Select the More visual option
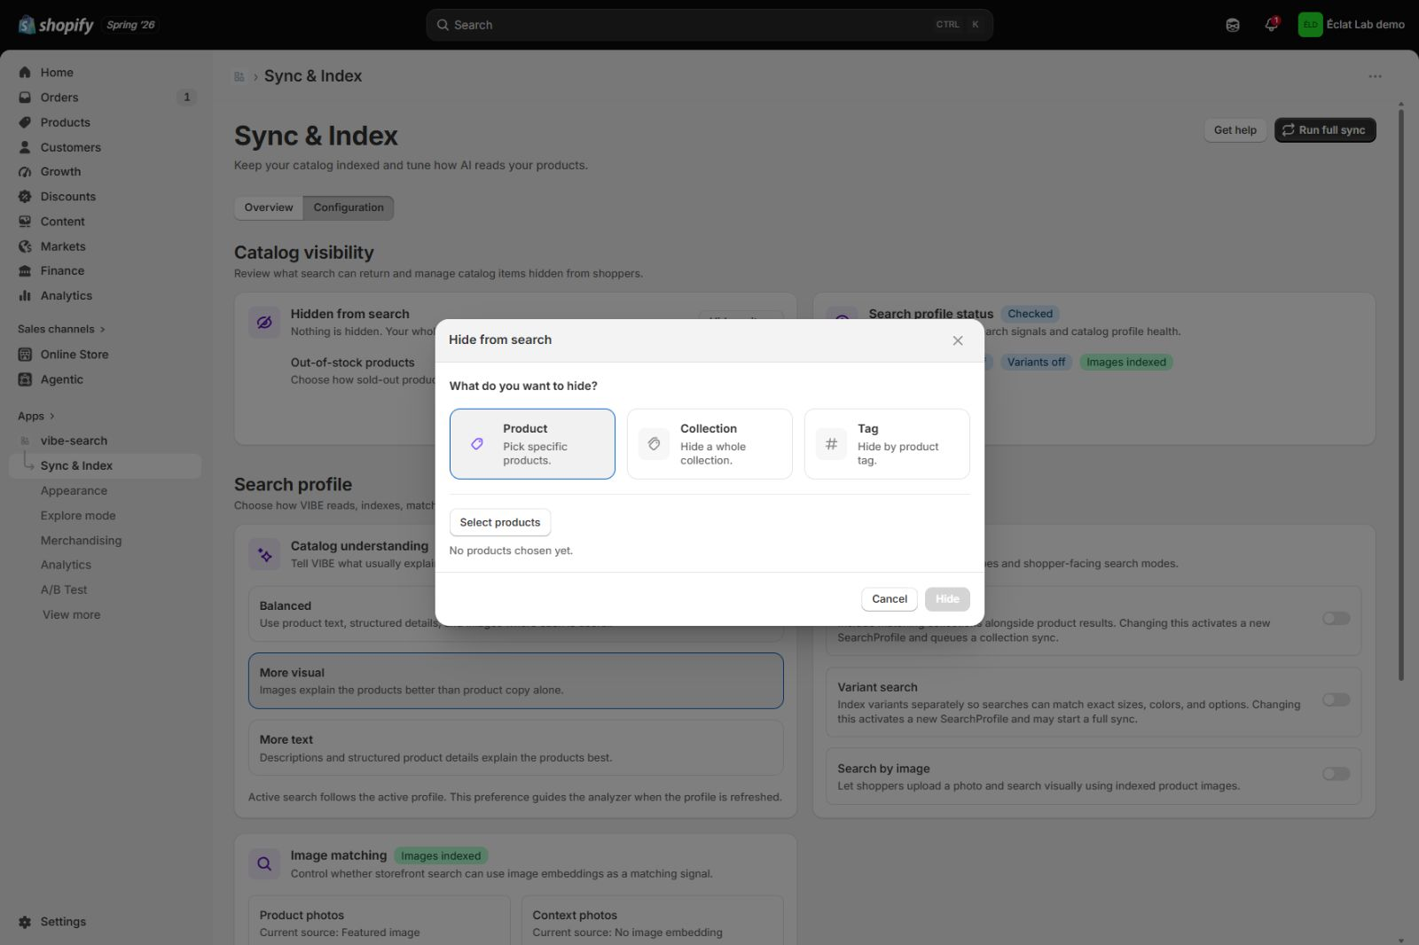 click(x=515, y=681)
